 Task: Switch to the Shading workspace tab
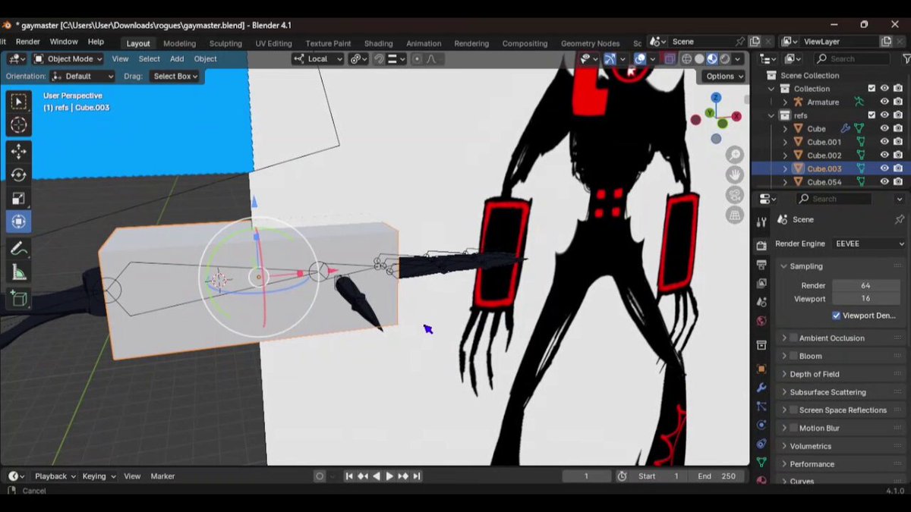pyautogui.click(x=378, y=43)
